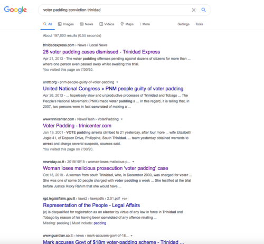The width and height of the screenshot is (264, 244).
Task: Switch to the News tab
Action: click(87, 24)
